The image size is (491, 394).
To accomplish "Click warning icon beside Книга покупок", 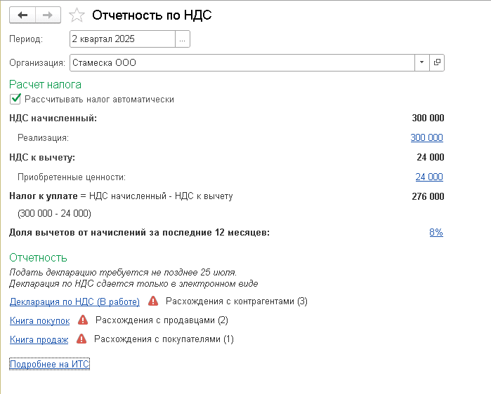I will click(83, 320).
